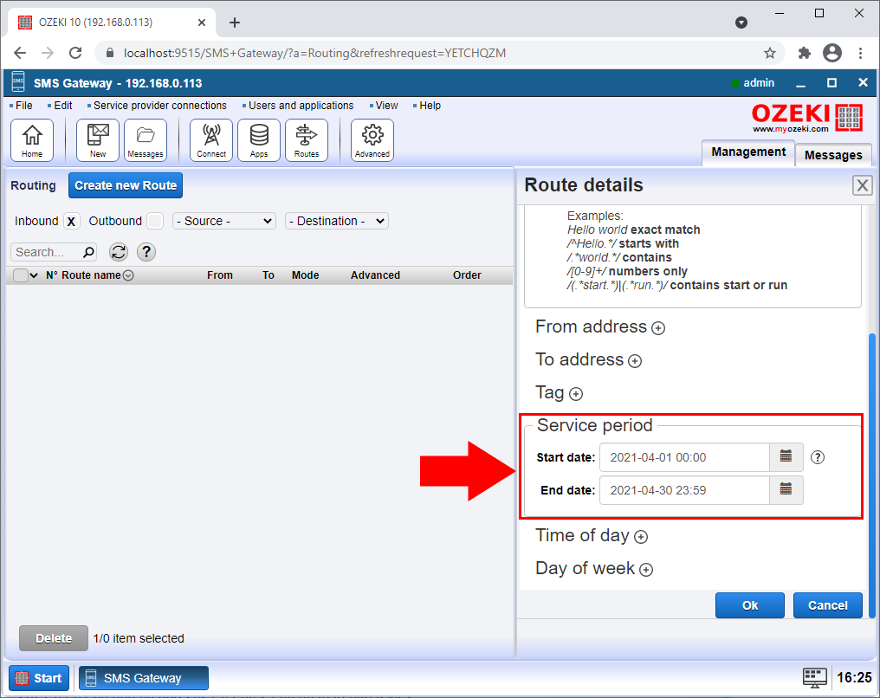Click the Order column header

pos(467,275)
